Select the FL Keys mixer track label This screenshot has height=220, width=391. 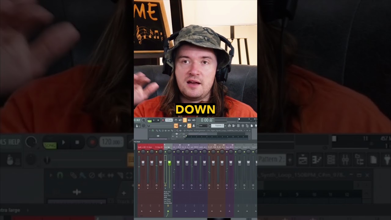pos(149,147)
